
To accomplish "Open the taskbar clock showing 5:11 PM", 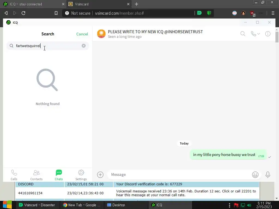I will pyautogui.click(x=264, y=205).
